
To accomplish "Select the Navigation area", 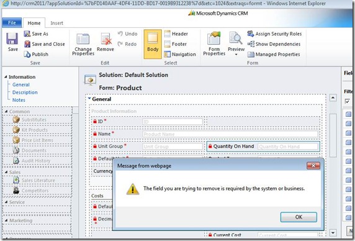I will (x=180, y=55).
